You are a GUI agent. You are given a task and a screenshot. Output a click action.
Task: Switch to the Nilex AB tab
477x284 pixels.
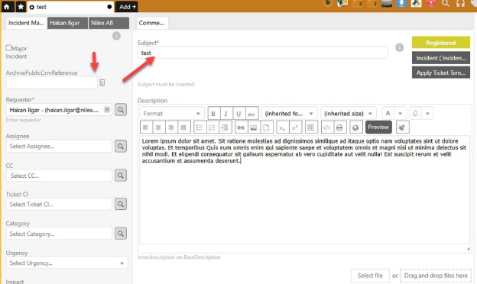109,23
